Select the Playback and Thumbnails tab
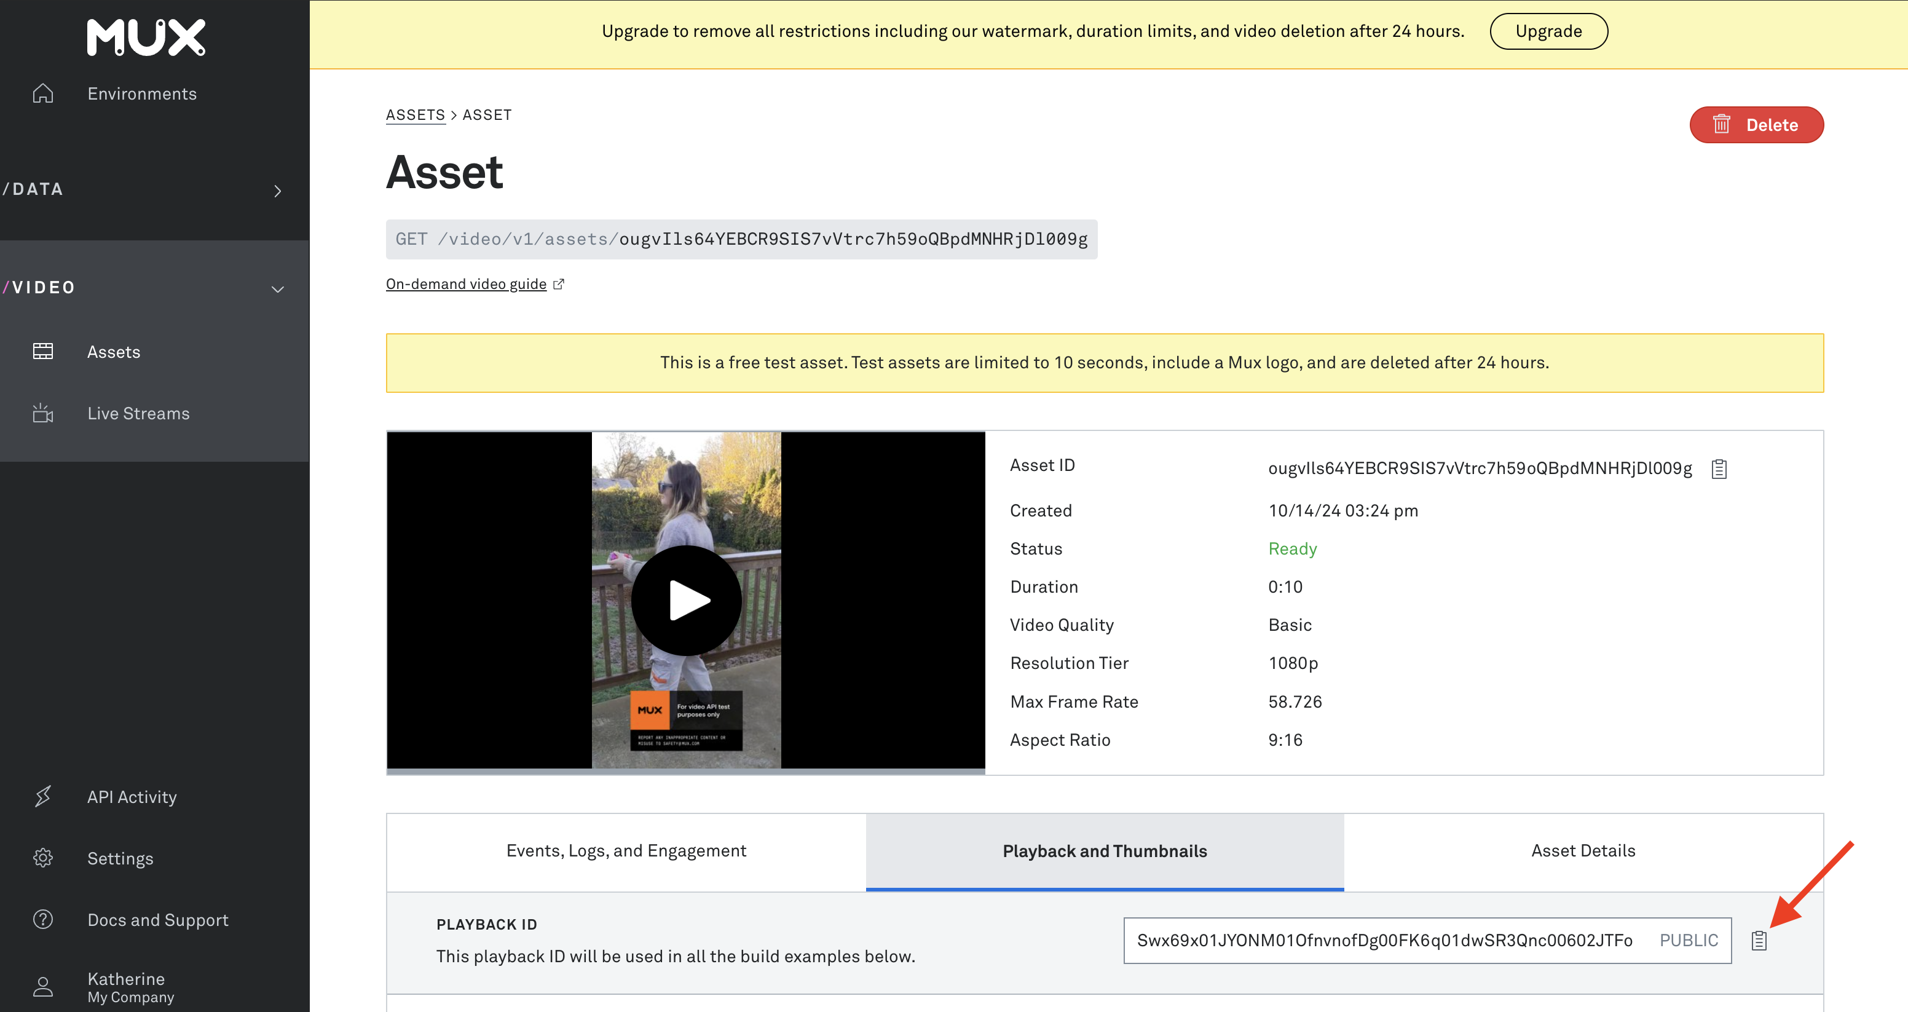 tap(1105, 850)
